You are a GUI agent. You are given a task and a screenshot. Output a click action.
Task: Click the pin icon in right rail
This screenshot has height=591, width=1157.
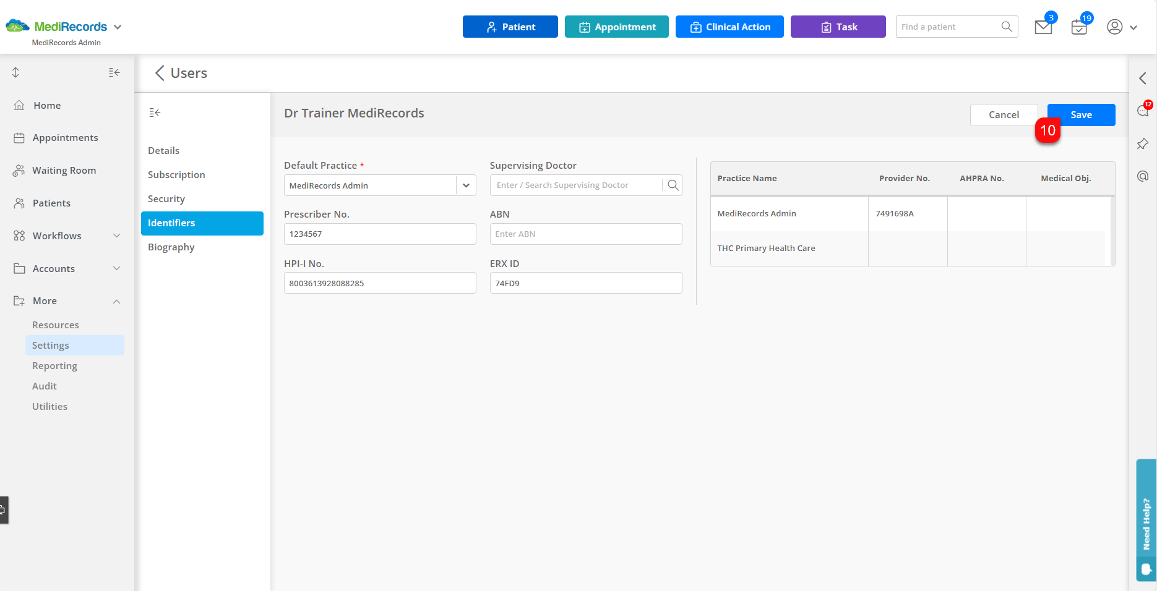tap(1143, 143)
